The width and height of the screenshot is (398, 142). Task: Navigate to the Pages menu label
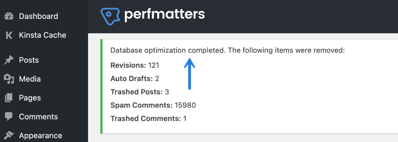30,98
